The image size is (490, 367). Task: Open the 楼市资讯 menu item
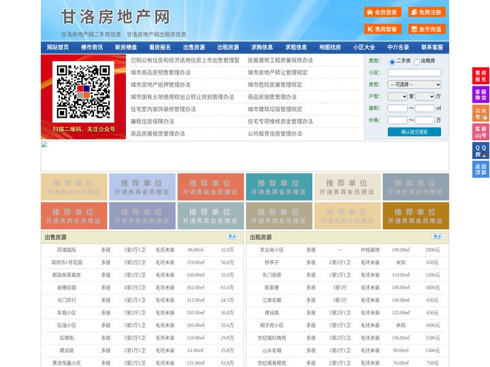[92, 48]
